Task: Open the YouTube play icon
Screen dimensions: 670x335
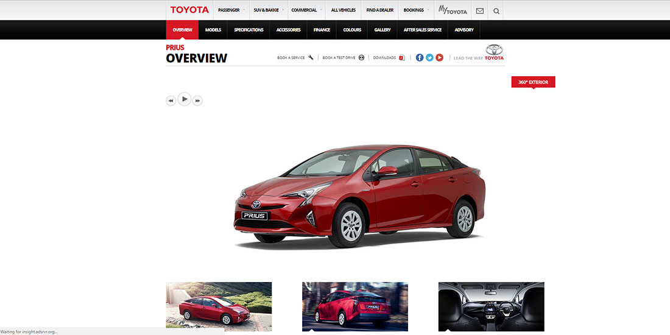Action: (x=439, y=57)
